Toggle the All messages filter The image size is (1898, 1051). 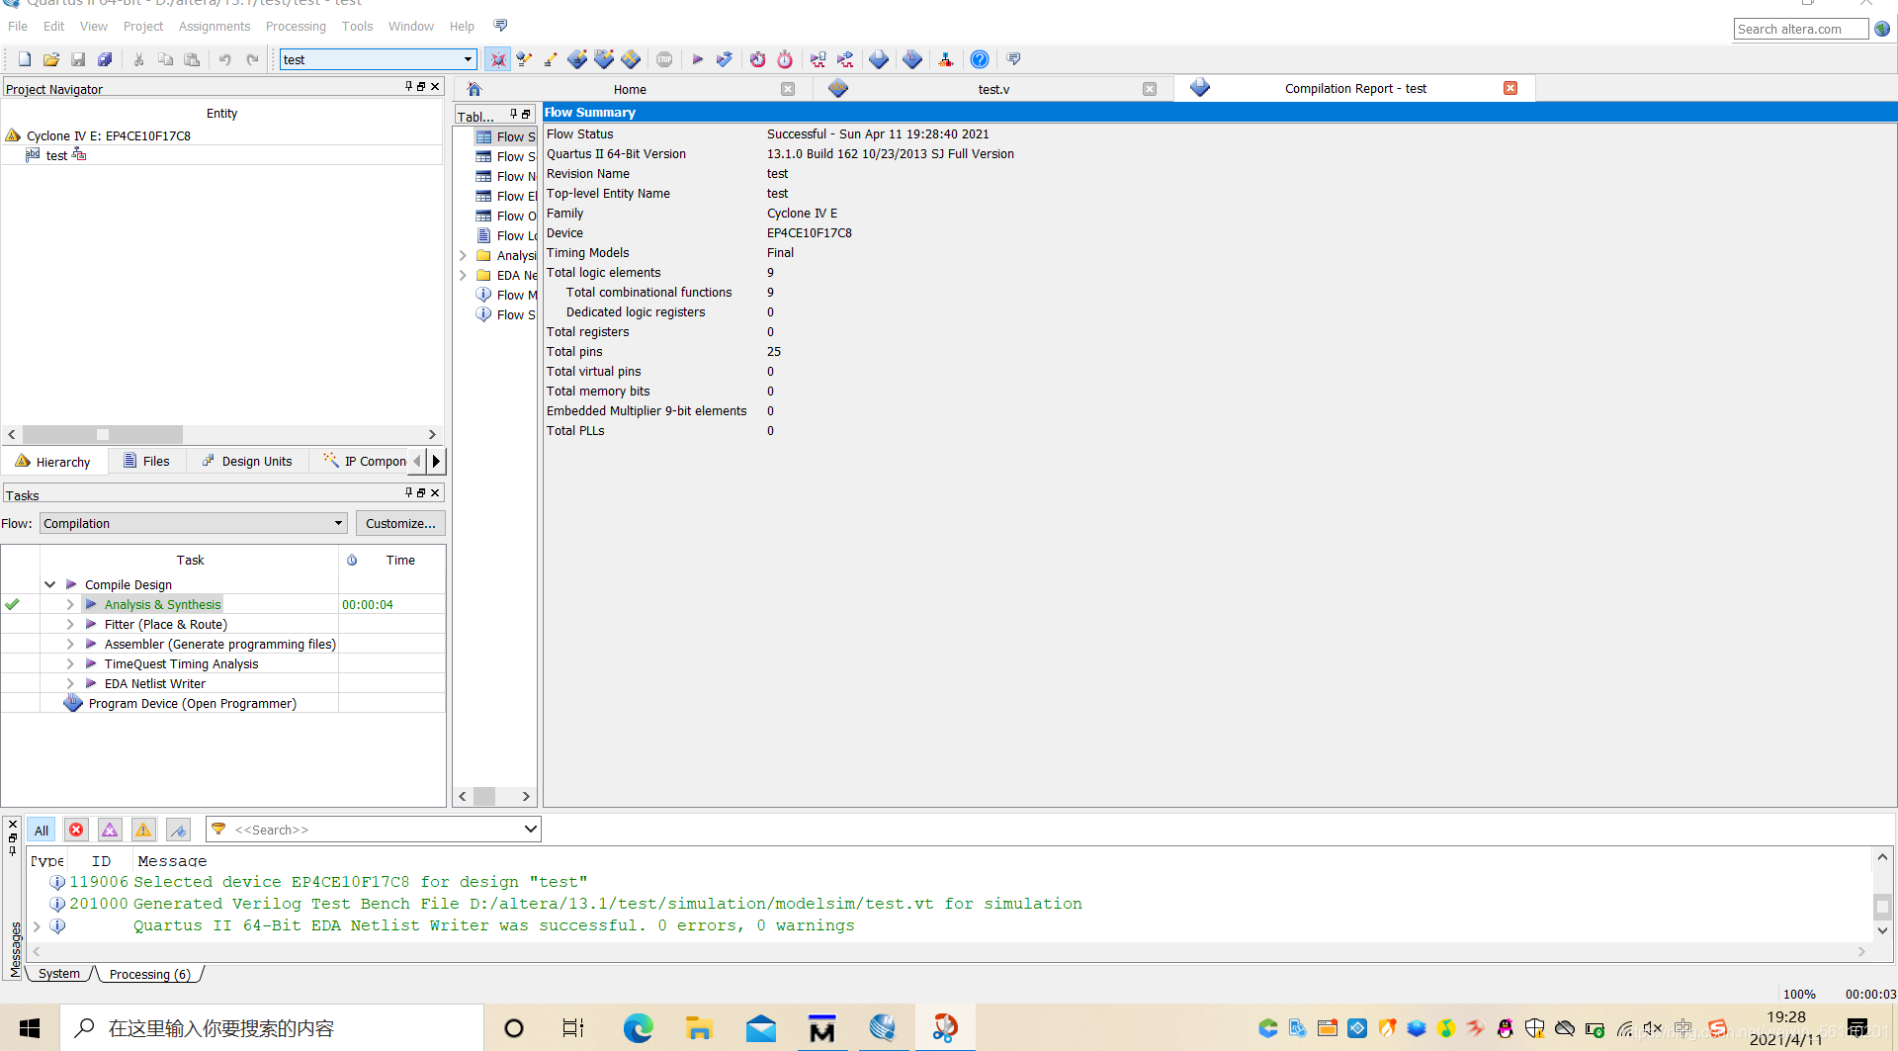pos(42,830)
